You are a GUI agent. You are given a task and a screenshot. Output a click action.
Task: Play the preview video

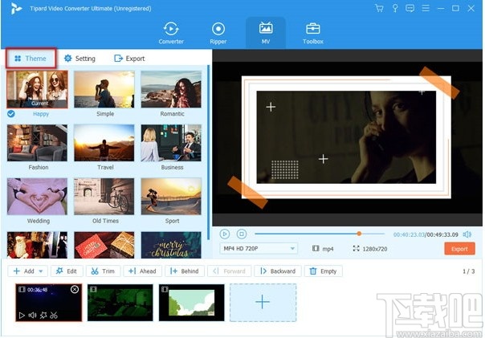point(225,234)
